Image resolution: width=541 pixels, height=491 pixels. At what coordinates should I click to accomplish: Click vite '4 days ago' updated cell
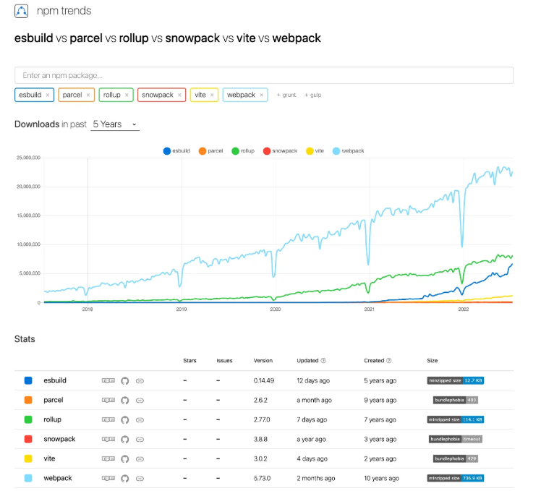[x=312, y=458]
